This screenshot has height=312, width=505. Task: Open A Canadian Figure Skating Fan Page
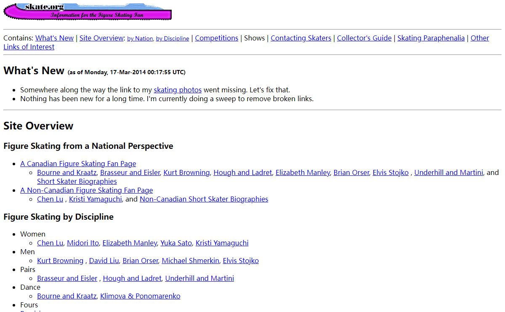(78, 164)
